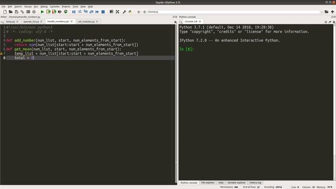Step over the current line in debugger
336x189 pixels.
80,12
